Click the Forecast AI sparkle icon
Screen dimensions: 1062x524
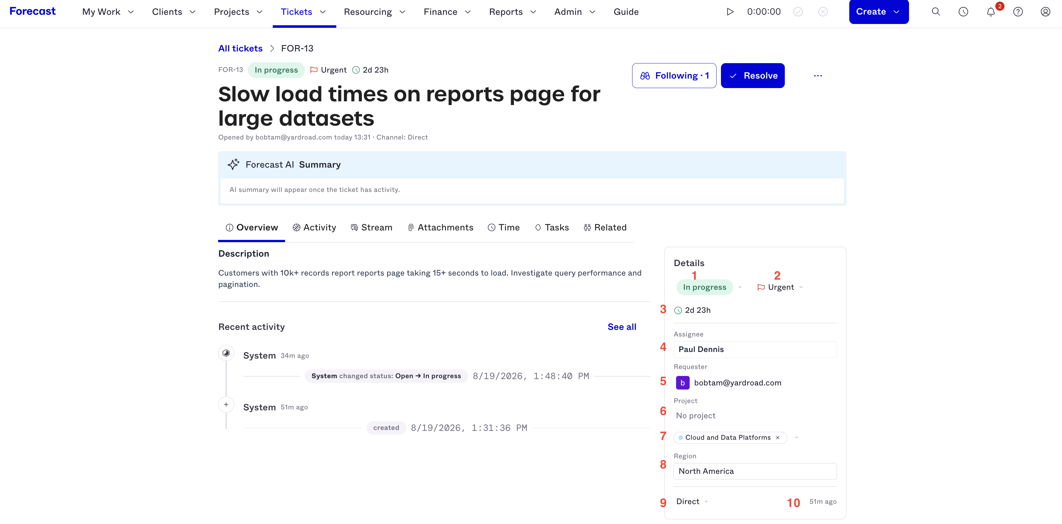(x=233, y=164)
